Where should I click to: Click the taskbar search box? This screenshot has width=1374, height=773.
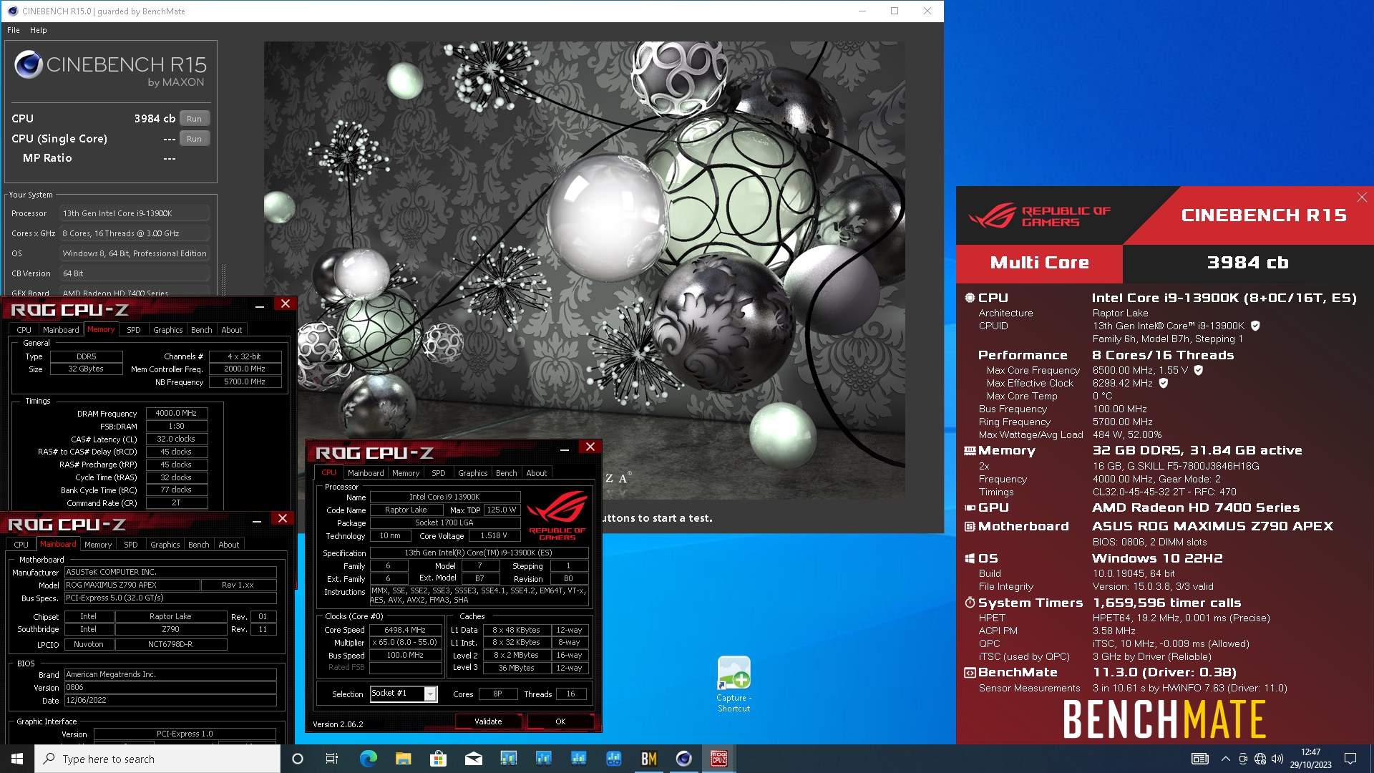pyautogui.click(x=157, y=759)
